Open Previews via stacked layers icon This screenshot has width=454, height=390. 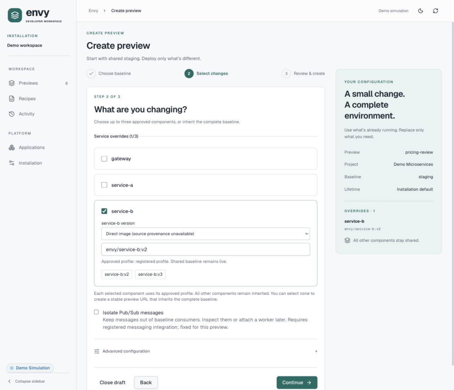[x=12, y=83]
